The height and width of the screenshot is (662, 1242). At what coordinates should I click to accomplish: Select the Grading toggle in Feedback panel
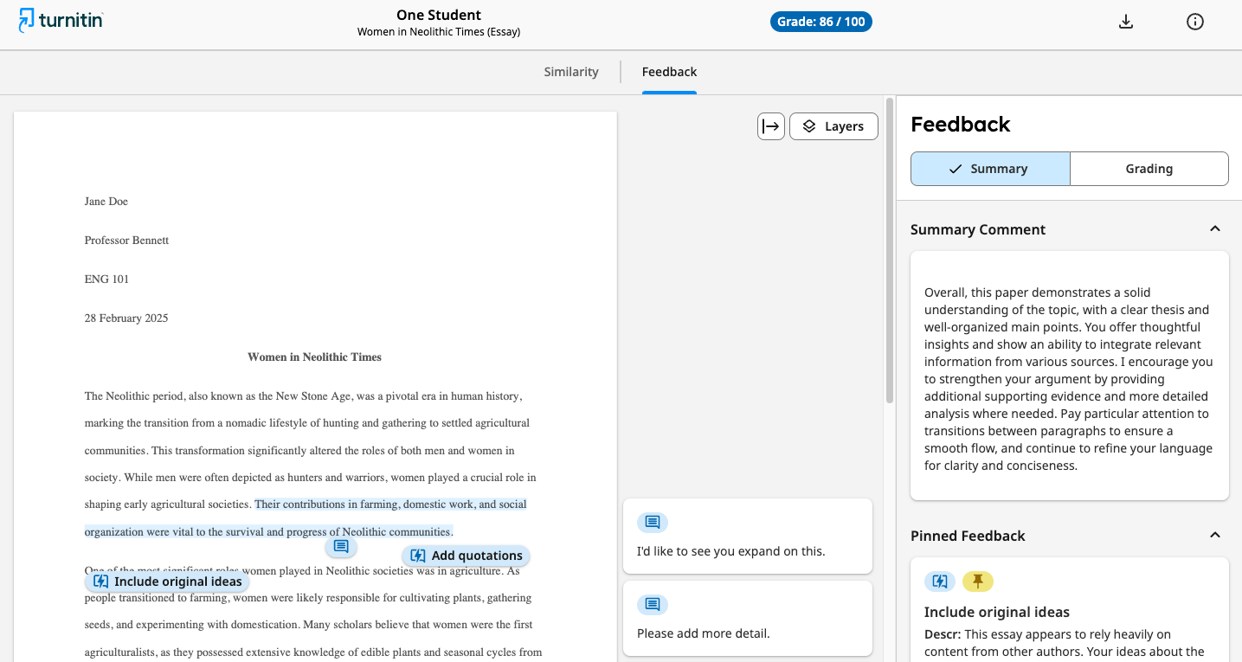coord(1149,169)
